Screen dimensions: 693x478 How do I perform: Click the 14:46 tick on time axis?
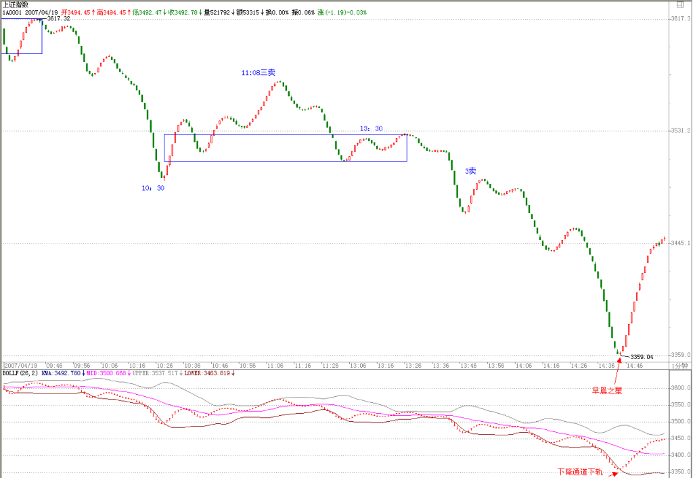pos(635,366)
